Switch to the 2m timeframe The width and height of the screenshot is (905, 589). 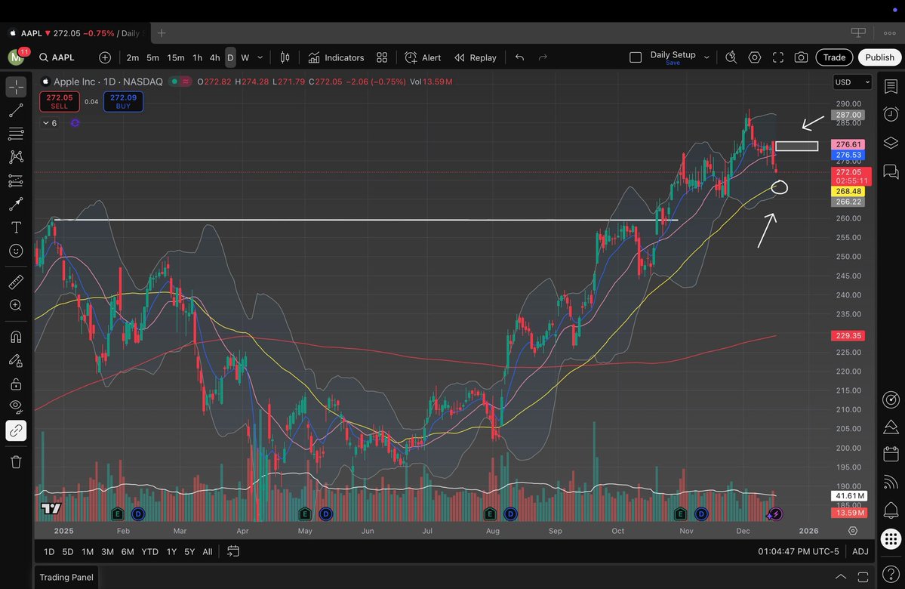pos(133,57)
